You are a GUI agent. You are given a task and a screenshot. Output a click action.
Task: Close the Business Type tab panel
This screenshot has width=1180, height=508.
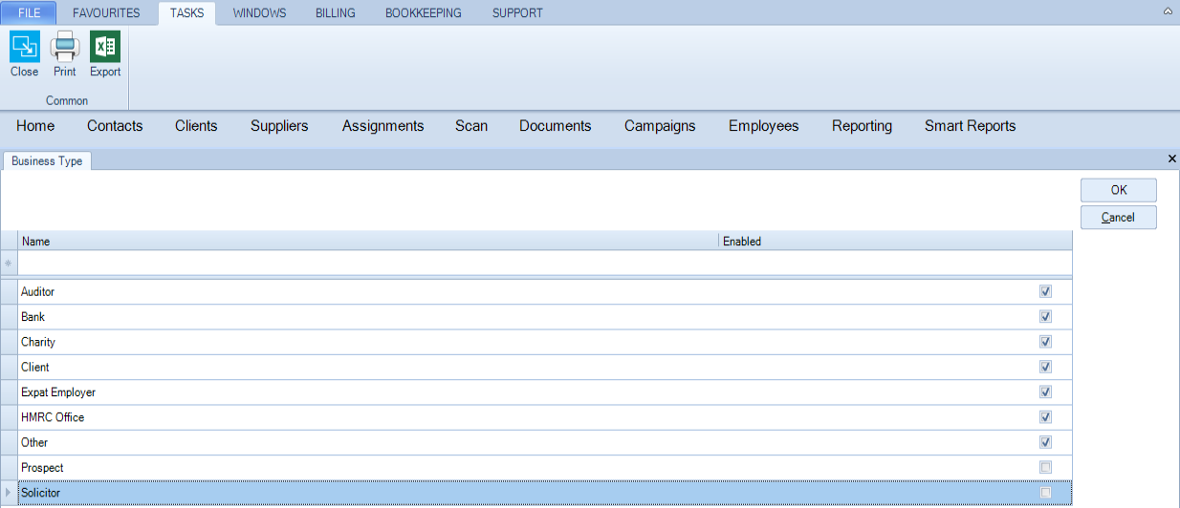point(1172,159)
